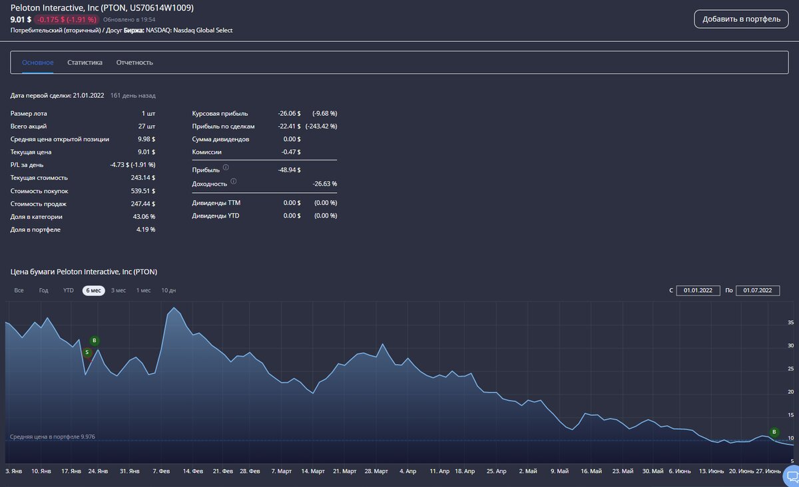
Task: Click the Прибыль value -48.94 $
Action: click(289, 170)
